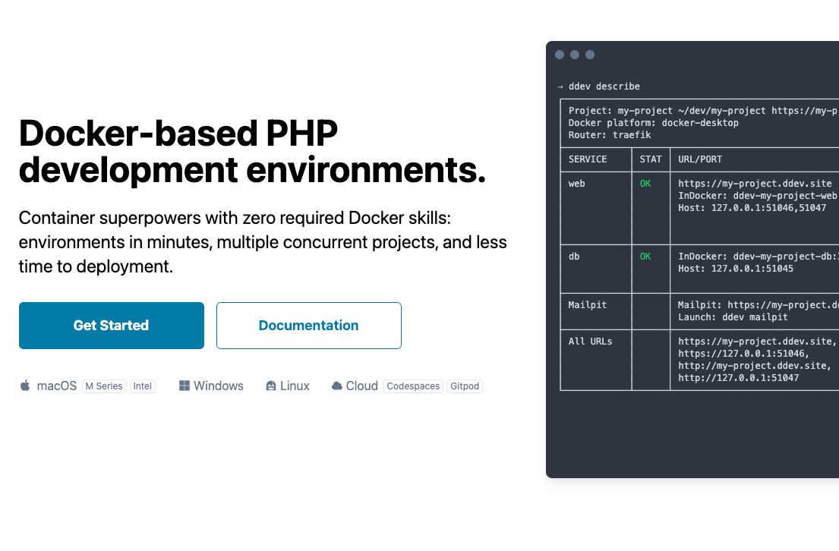The height and width of the screenshot is (551, 839).
Task: Click 'http://my-project.ddev.site,' URL text
Action: click(755, 366)
